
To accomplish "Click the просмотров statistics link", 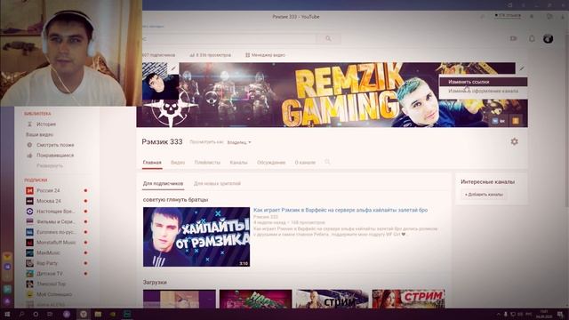I will pyautogui.click(x=210, y=55).
